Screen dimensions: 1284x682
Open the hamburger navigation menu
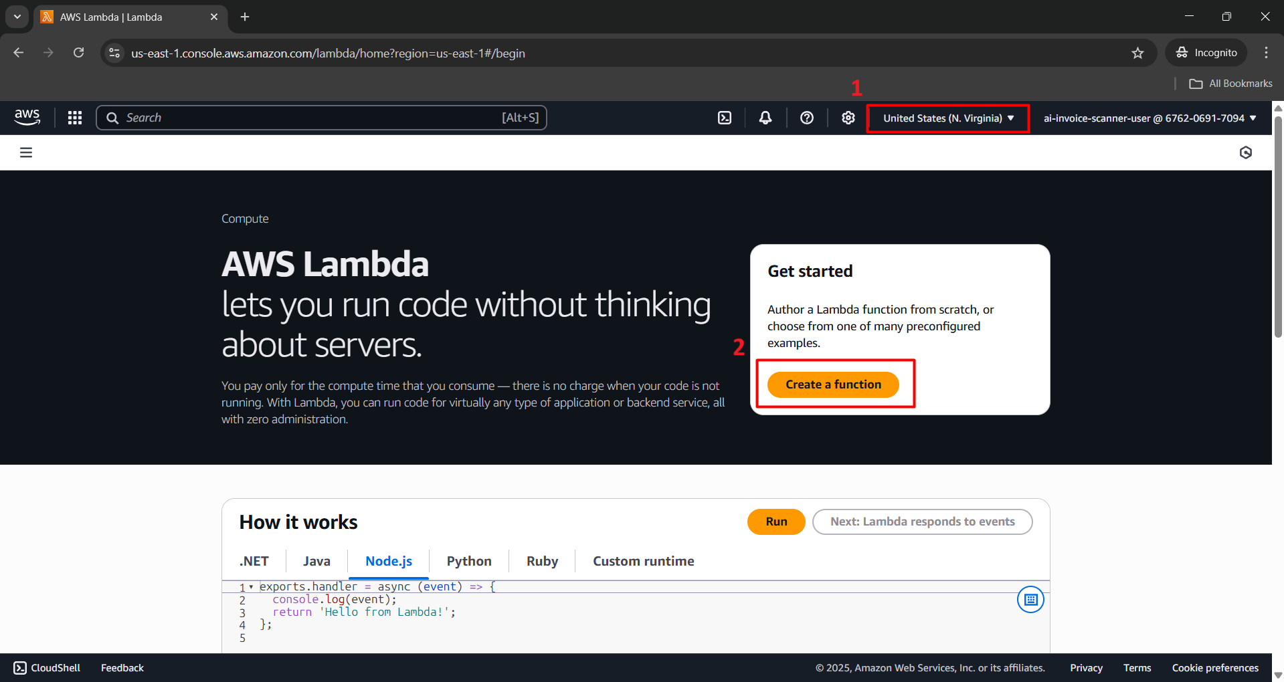tap(25, 152)
